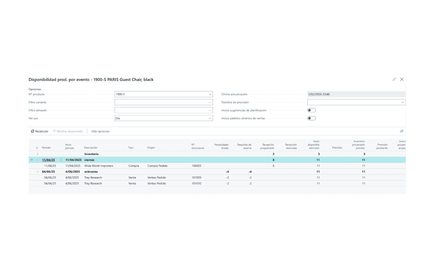Shrink the dialog using the collapse arrows icon
The image size is (432, 268).
tap(394, 80)
